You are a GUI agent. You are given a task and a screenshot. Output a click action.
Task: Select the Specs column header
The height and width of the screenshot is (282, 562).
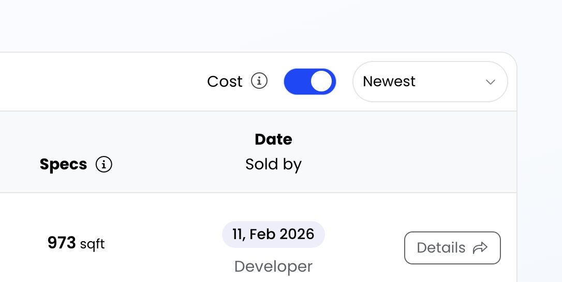pyautogui.click(x=63, y=165)
